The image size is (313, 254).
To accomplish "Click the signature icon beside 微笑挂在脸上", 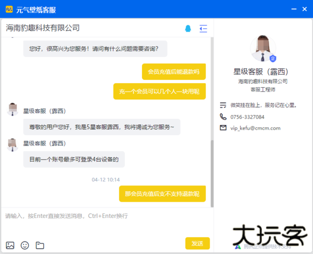I will 223,105.
